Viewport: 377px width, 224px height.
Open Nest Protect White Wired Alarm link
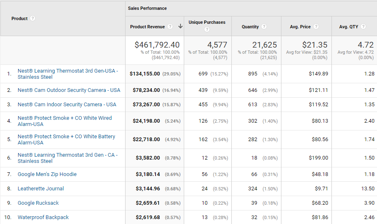(65, 121)
